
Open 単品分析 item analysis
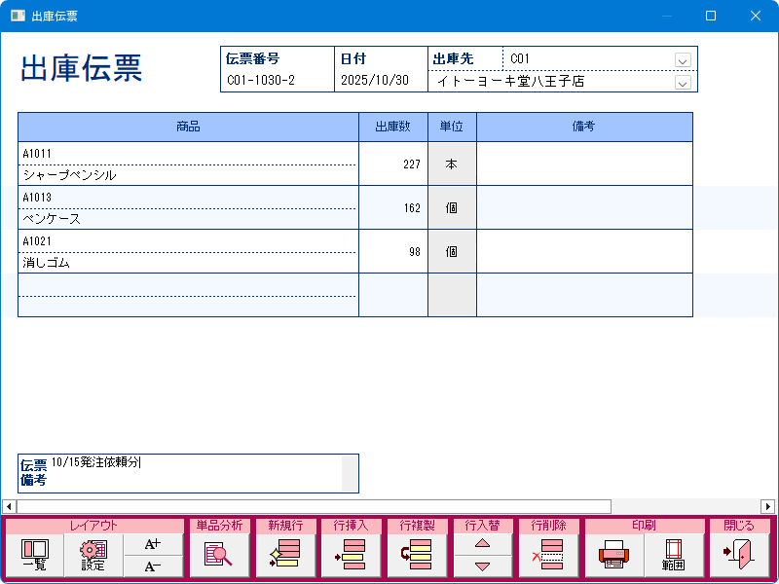(x=218, y=556)
